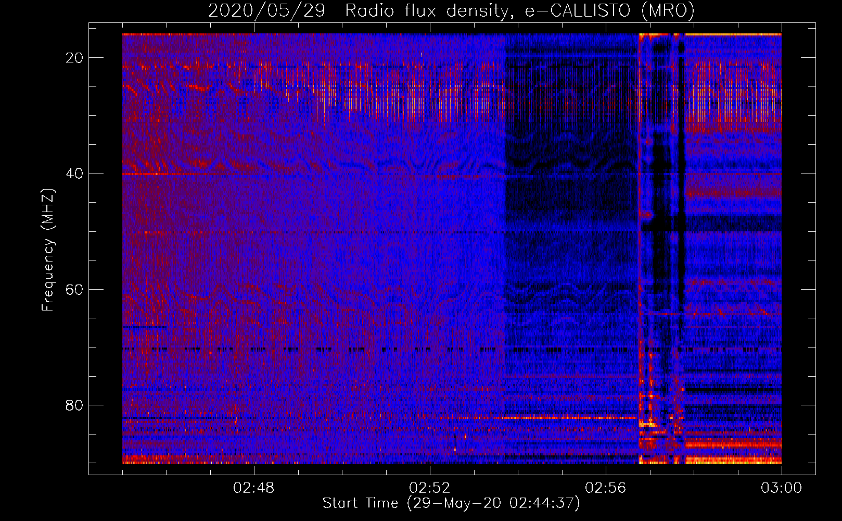The image size is (842, 521).
Task: Click the '60' frequency tick label
Action: coord(75,289)
